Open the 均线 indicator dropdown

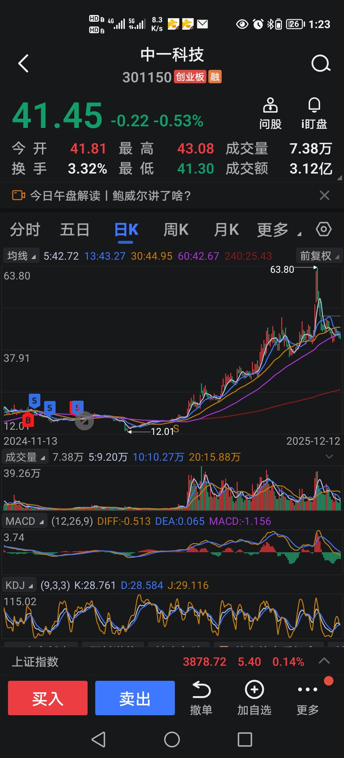click(x=21, y=256)
